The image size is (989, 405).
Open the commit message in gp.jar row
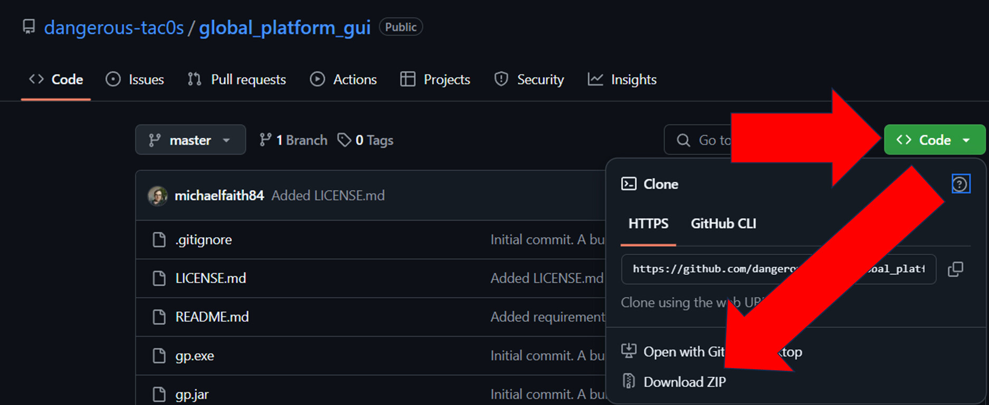point(548,394)
